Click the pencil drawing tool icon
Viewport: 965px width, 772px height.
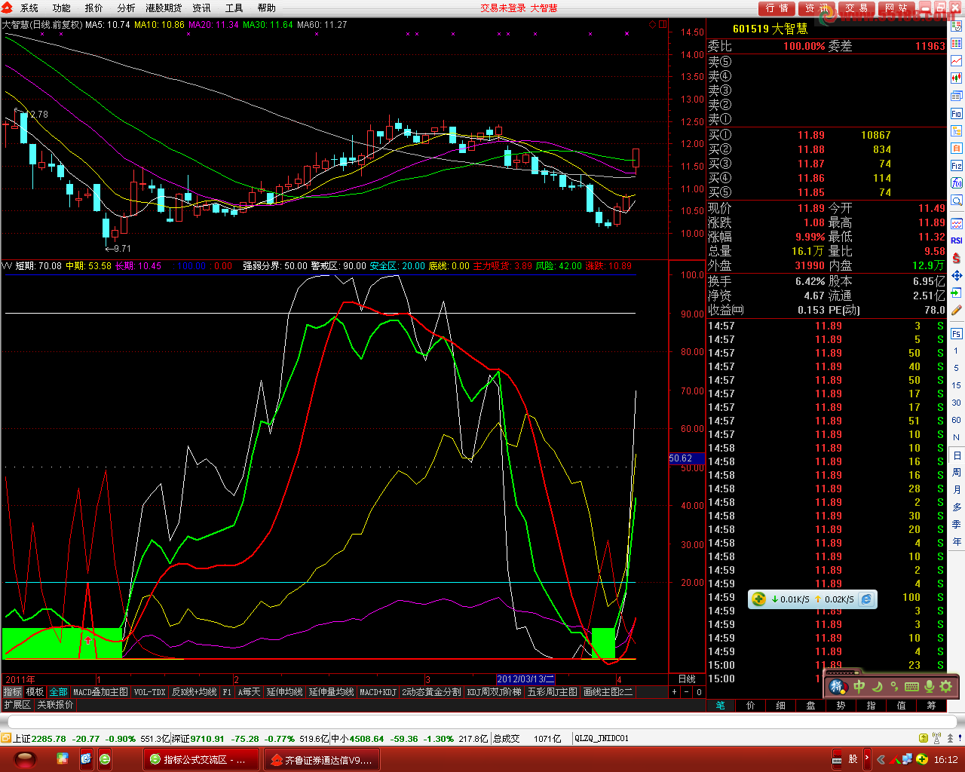pyautogui.click(x=957, y=310)
